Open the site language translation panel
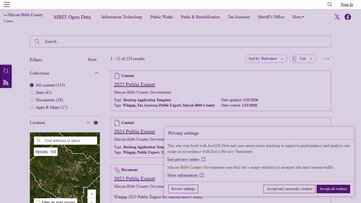 click(6, 70)
